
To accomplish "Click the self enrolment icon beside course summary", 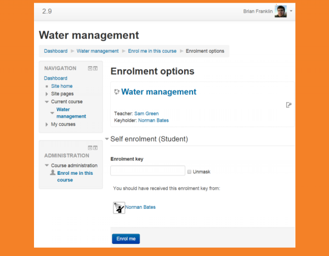I will point(288,105).
